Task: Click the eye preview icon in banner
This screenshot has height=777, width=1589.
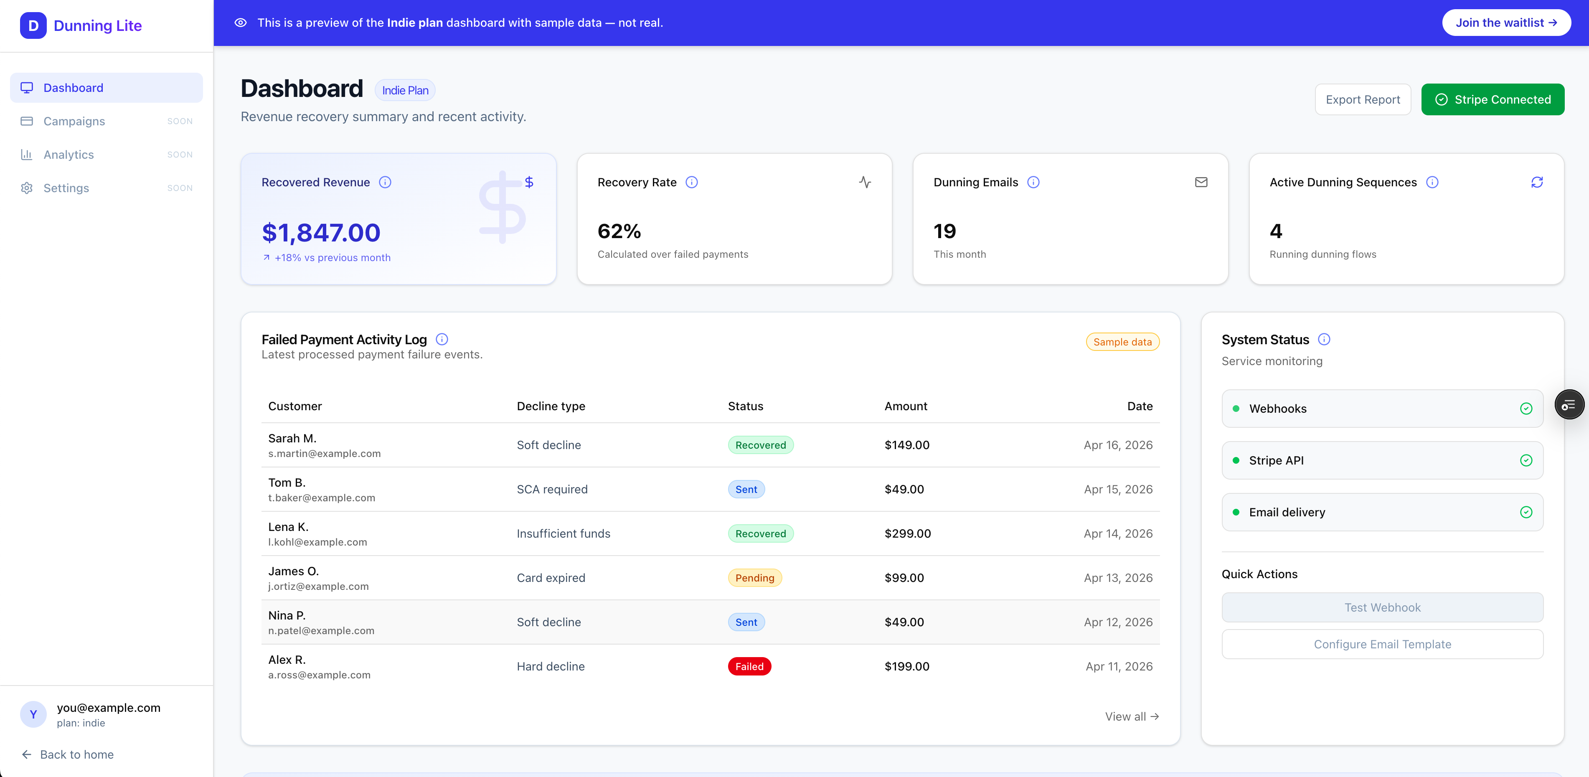Action: (x=241, y=23)
